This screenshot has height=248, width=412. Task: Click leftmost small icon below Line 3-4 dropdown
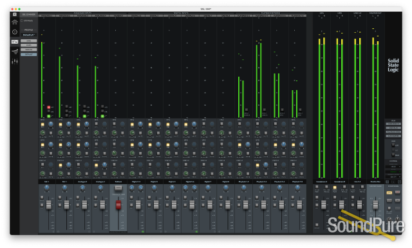[387, 182]
